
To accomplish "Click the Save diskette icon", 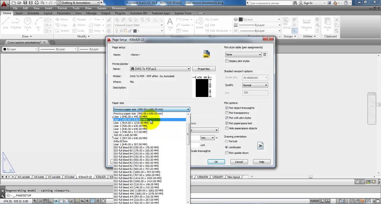I will (25, 3).
